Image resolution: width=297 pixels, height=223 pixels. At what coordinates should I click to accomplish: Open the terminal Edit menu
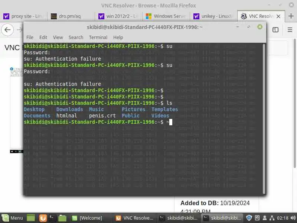tap(43, 38)
